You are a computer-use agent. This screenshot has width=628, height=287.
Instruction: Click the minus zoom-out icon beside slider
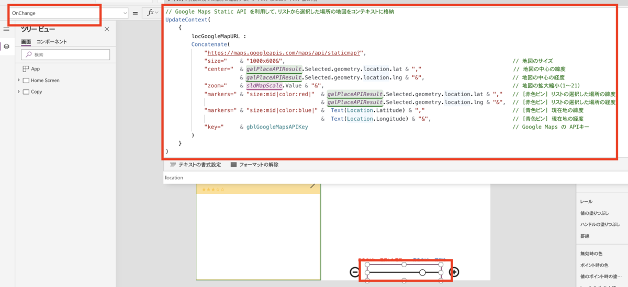354,272
